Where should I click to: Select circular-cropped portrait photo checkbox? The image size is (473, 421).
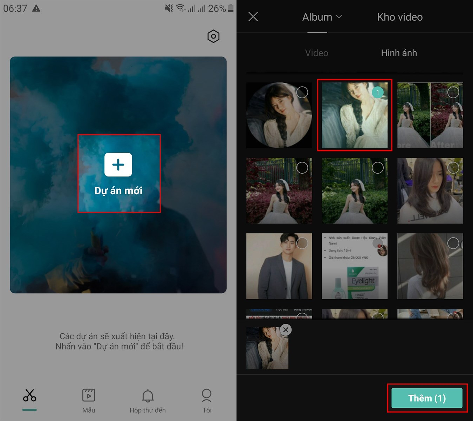tap(302, 92)
